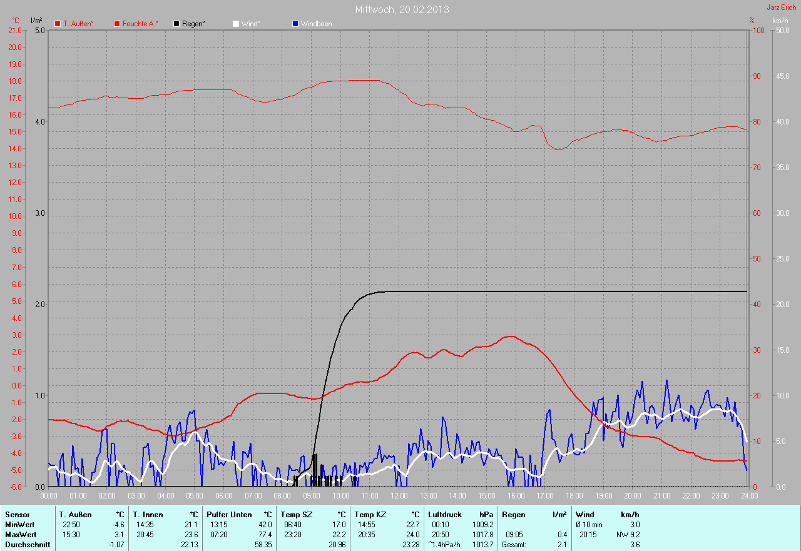Click the wind average value '3.6'
Image resolution: width=801 pixels, height=551 pixels.
point(635,545)
